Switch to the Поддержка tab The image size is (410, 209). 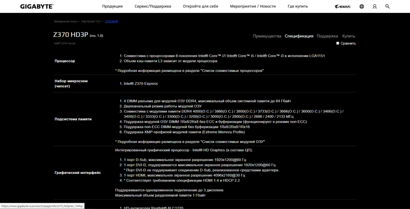(327, 36)
